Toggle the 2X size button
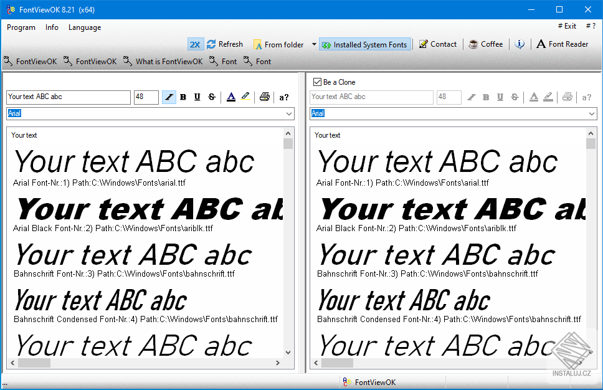 point(195,45)
